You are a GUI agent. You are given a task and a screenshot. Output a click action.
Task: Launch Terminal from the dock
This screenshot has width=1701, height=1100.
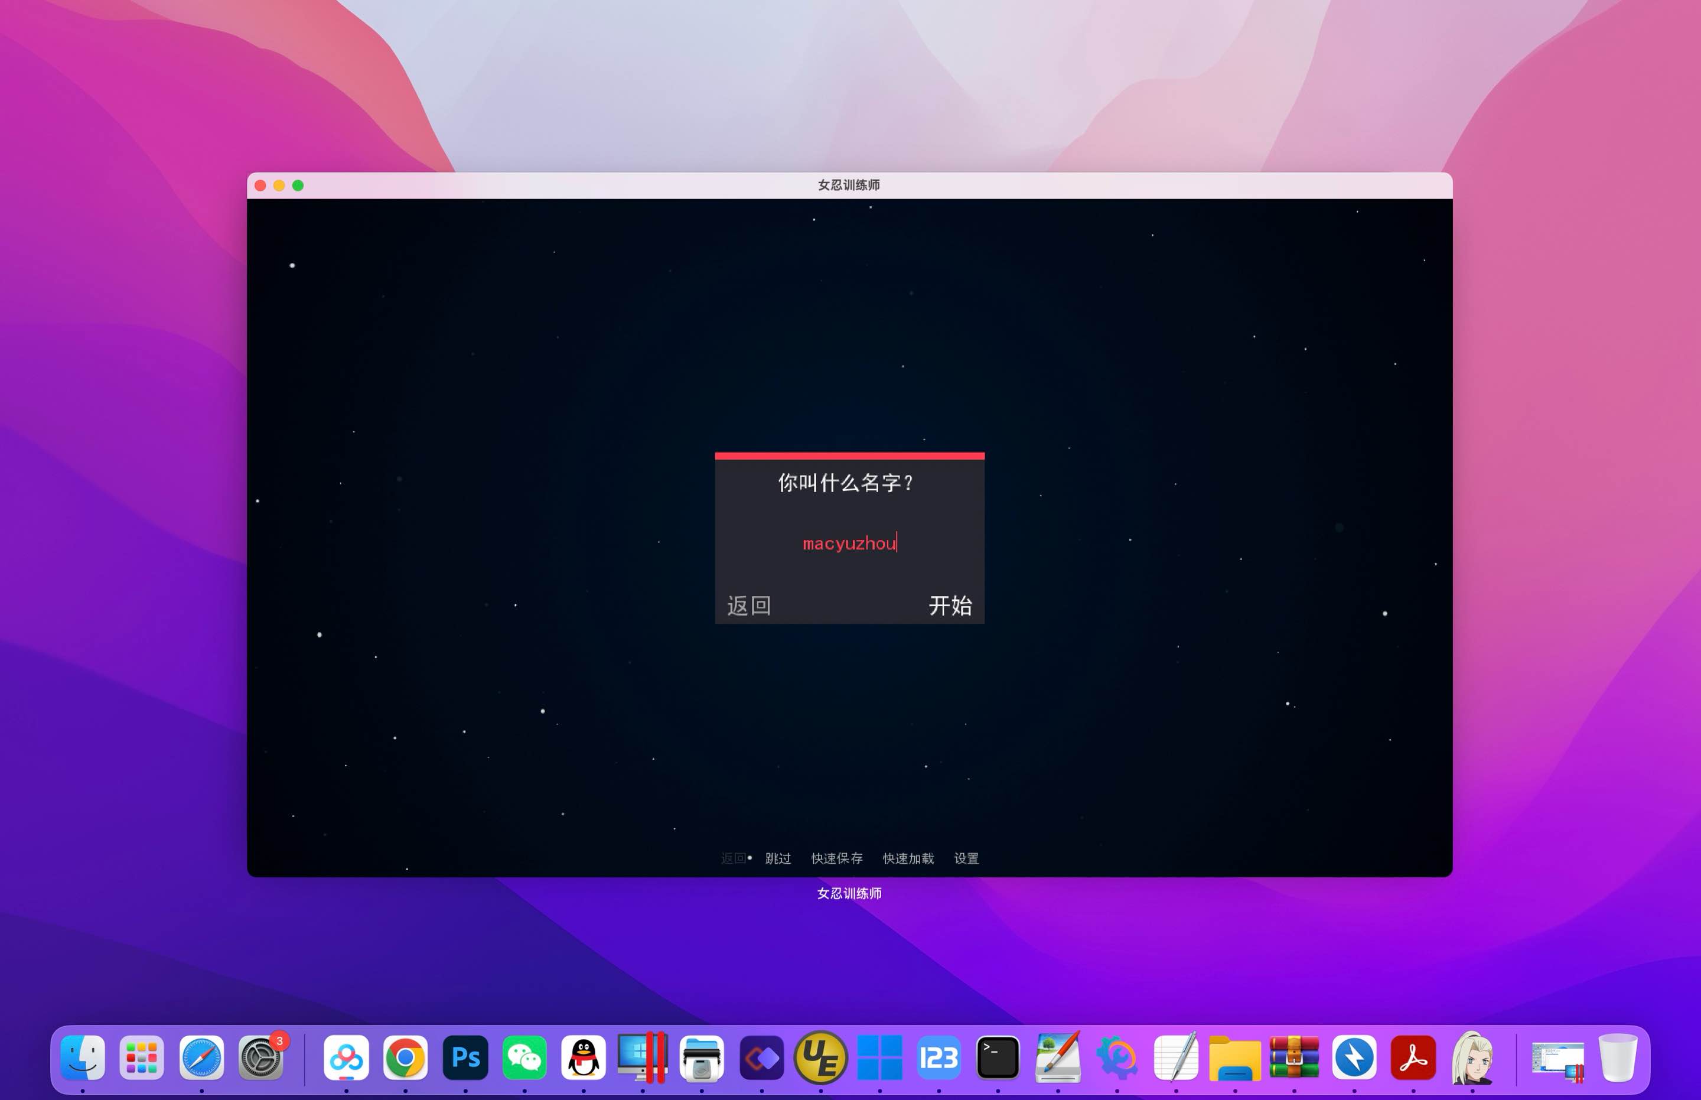[998, 1057]
